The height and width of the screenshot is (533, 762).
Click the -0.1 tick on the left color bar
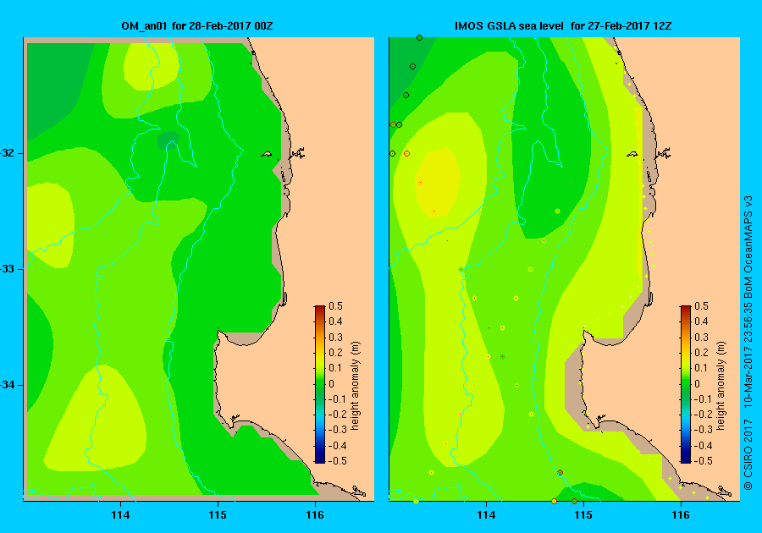tap(338, 399)
